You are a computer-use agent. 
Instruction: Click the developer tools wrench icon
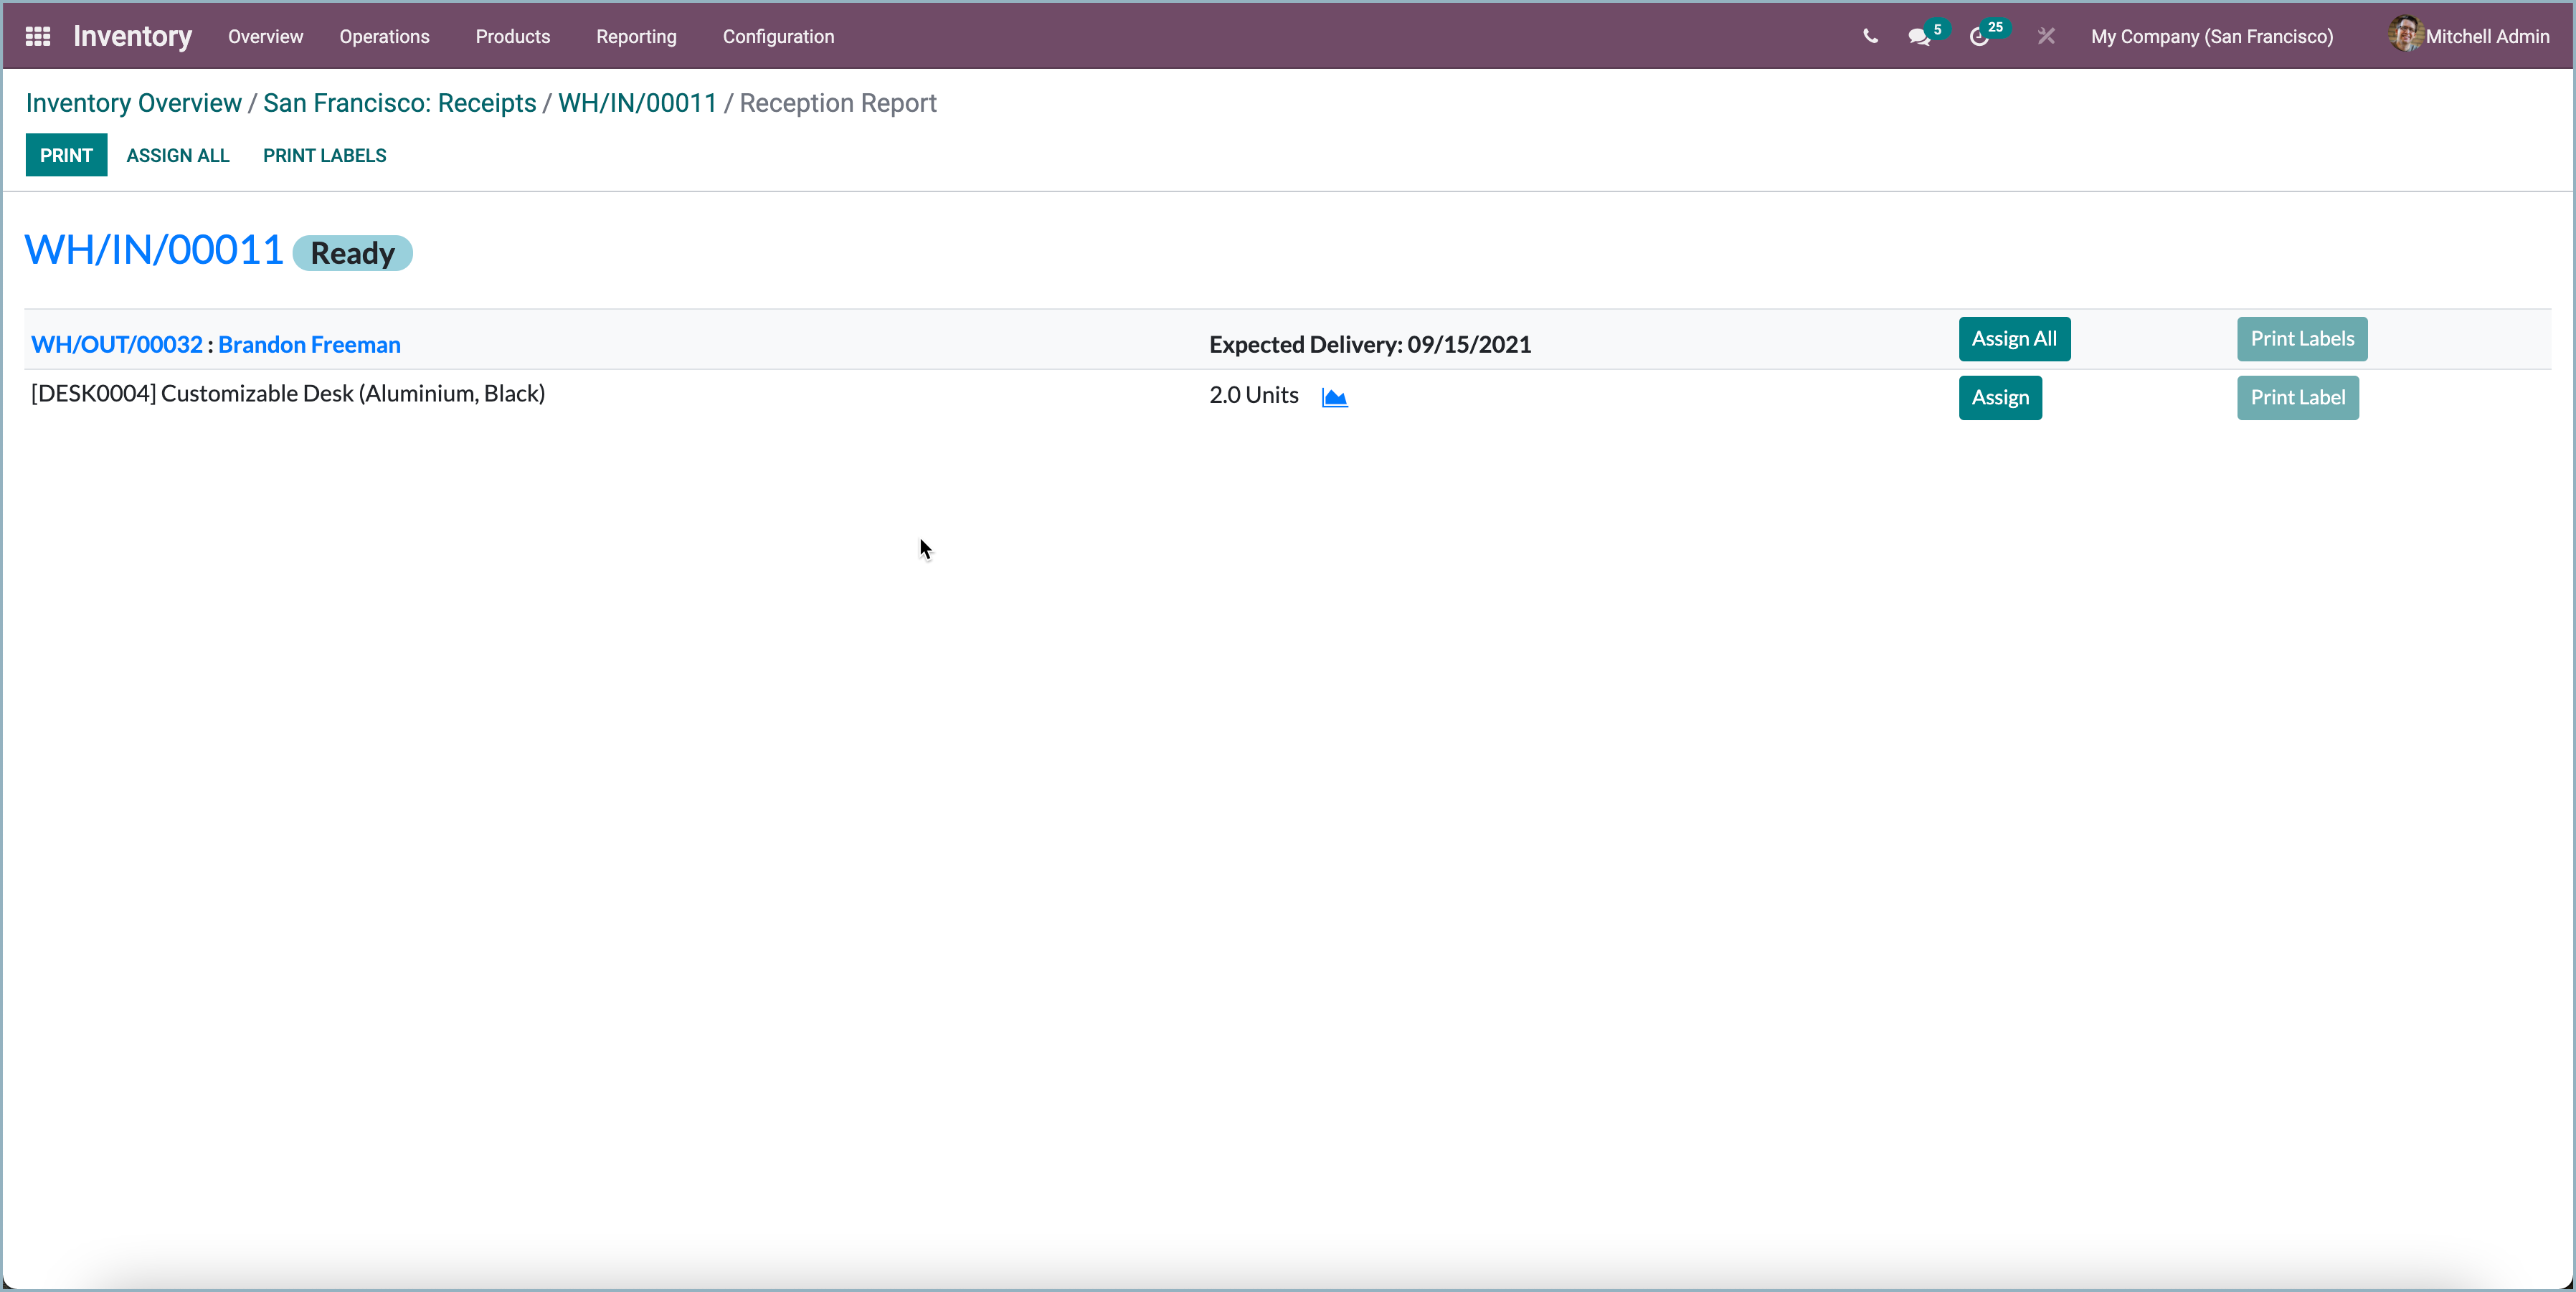click(2045, 36)
